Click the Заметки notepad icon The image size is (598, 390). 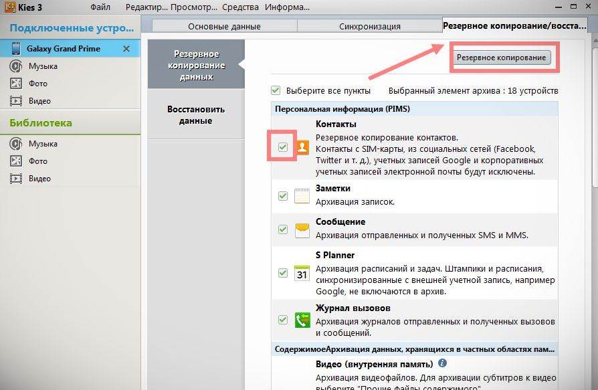click(302, 196)
